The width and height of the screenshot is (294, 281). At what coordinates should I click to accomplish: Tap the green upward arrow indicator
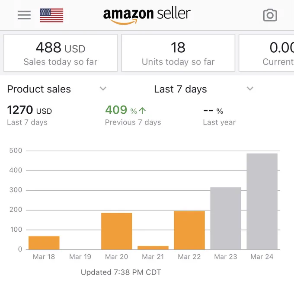(143, 111)
